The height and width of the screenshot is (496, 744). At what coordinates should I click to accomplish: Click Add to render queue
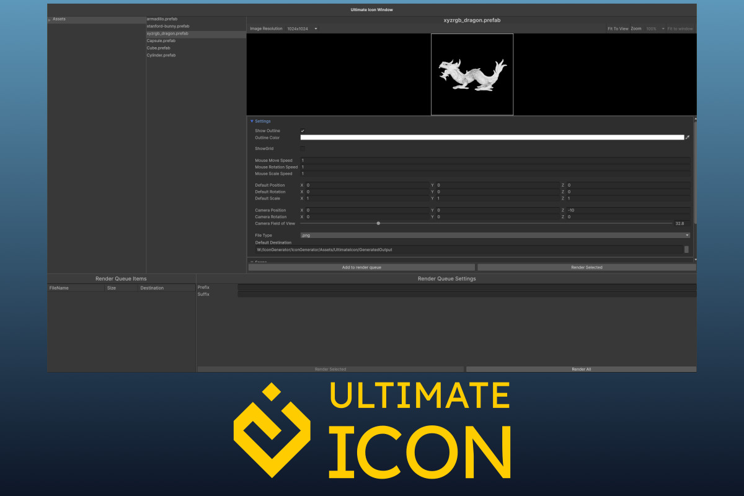361,267
